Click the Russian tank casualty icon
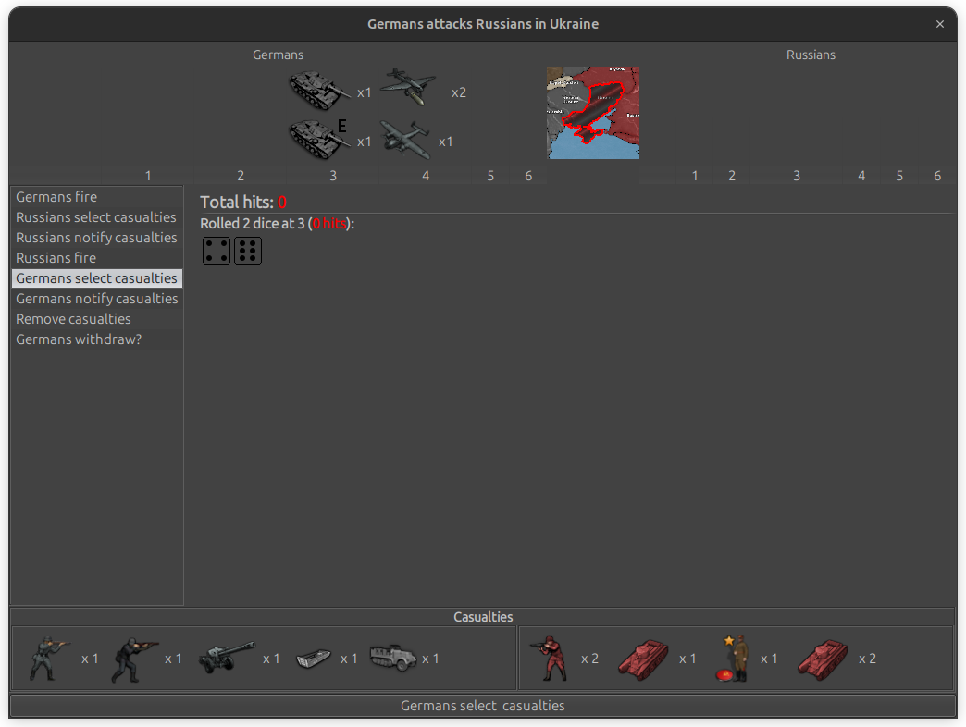The height and width of the screenshot is (727, 966). [643, 657]
